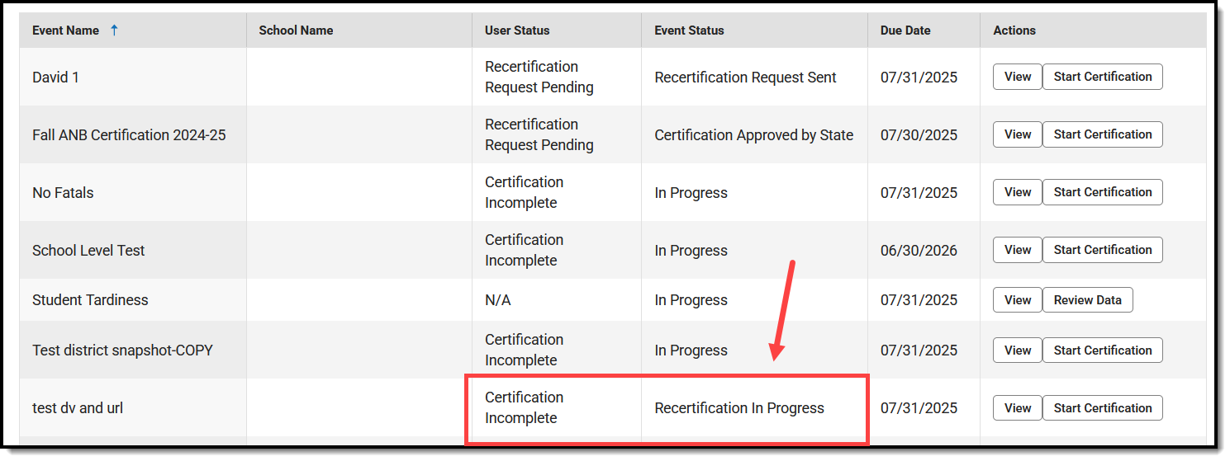The width and height of the screenshot is (1230, 461).
Task: Sort by the Due Date column header
Action: [x=905, y=31]
